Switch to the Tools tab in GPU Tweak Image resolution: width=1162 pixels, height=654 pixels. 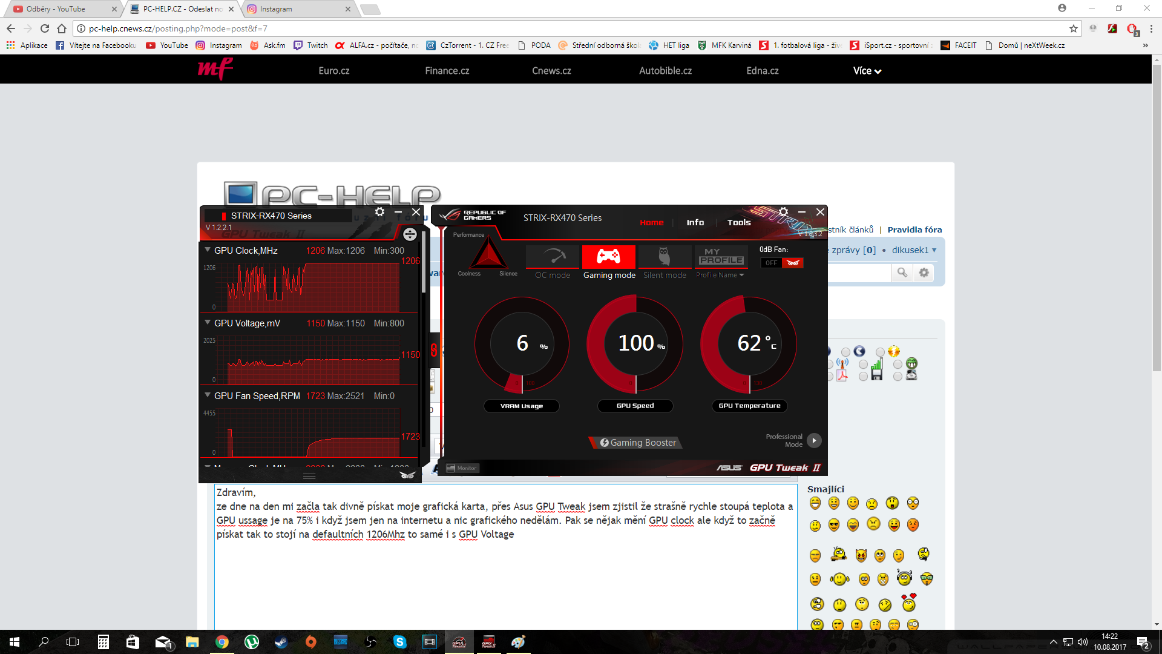(x=739, y=223)
